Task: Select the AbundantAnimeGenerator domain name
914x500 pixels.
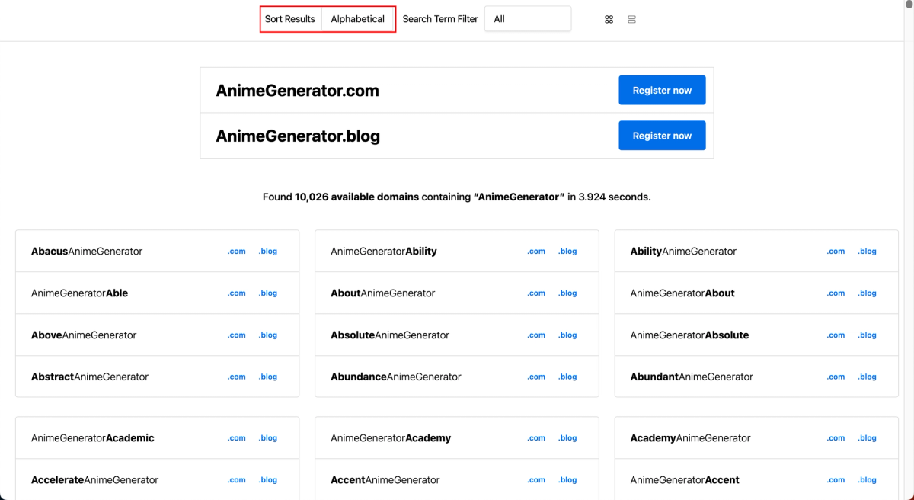Action: coord(692,377)
